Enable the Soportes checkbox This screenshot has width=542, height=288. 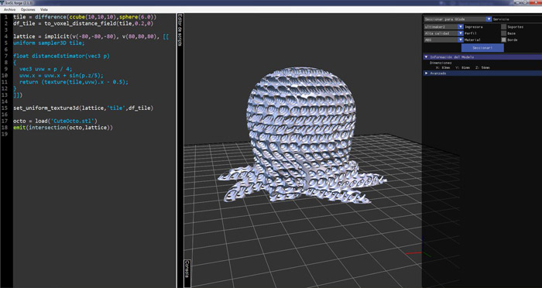coord(503,26)
